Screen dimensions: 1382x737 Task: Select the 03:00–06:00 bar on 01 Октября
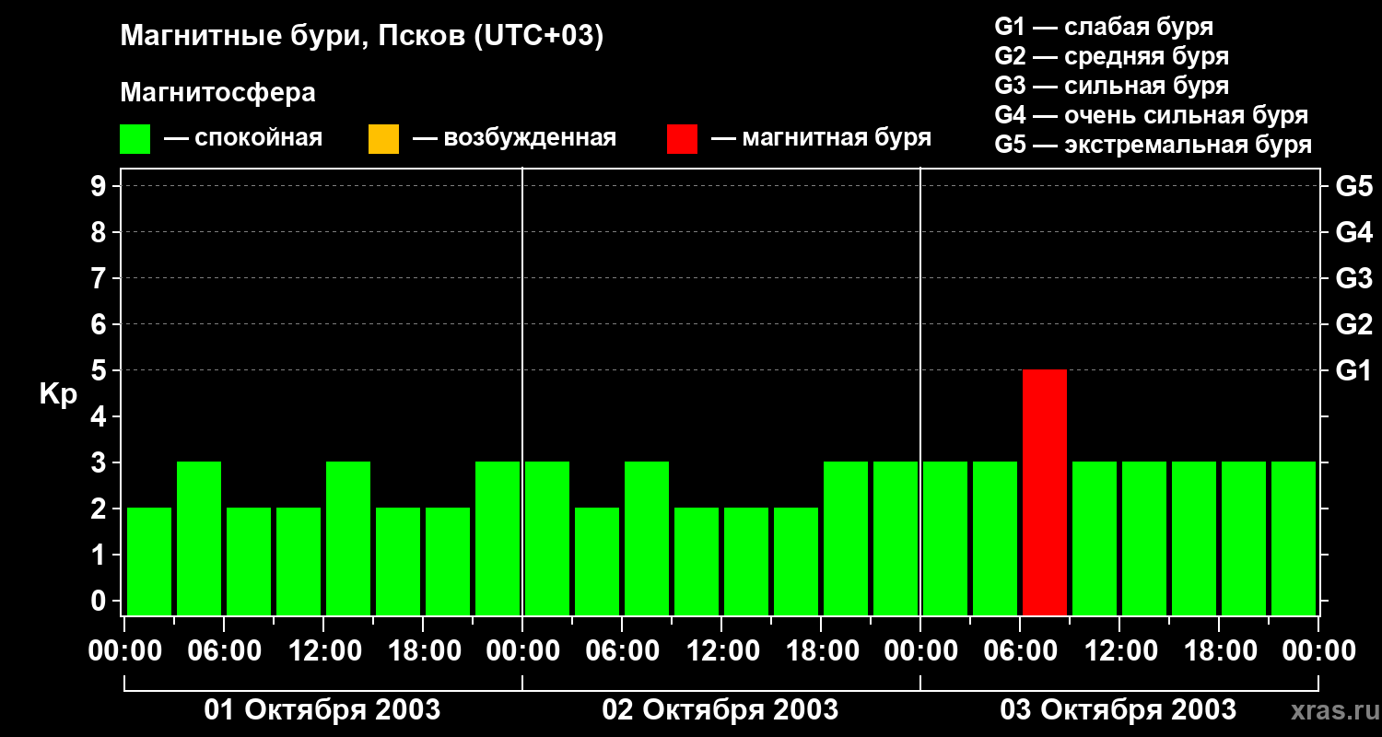[x=199, y=538]
